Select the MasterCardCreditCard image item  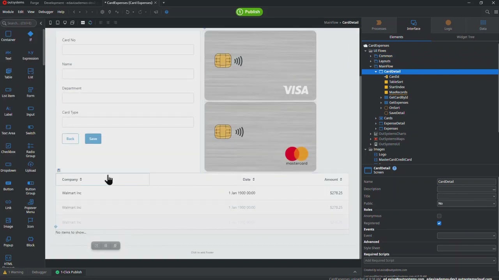click(395, 159)
